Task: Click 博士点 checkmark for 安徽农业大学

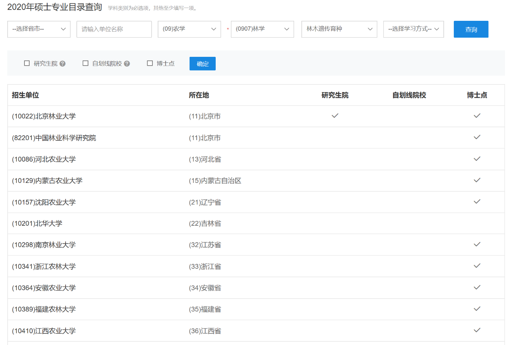Action: 477,287
